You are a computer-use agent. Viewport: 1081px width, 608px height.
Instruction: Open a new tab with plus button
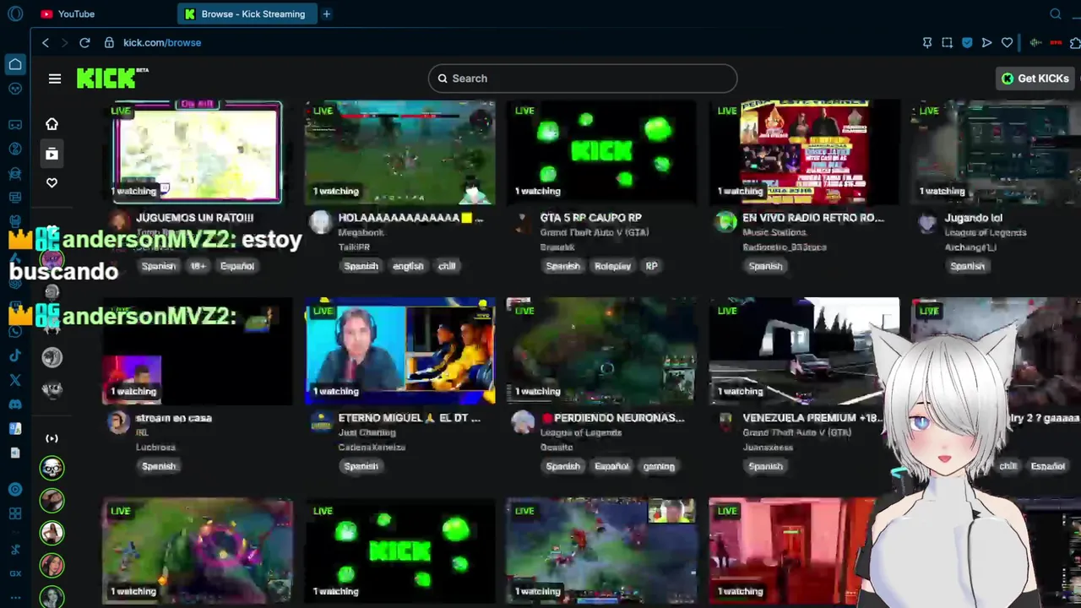click(x=326, y=14)
